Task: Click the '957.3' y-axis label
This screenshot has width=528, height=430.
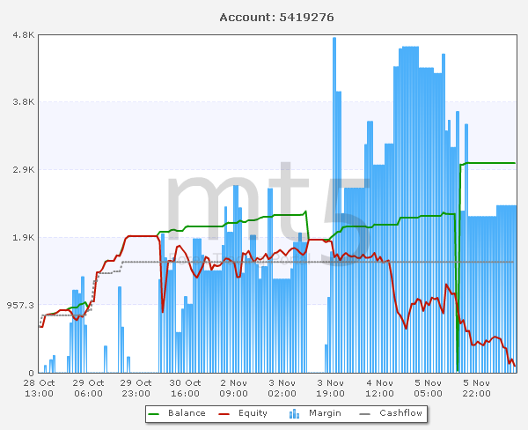Action: pos(20,305)
